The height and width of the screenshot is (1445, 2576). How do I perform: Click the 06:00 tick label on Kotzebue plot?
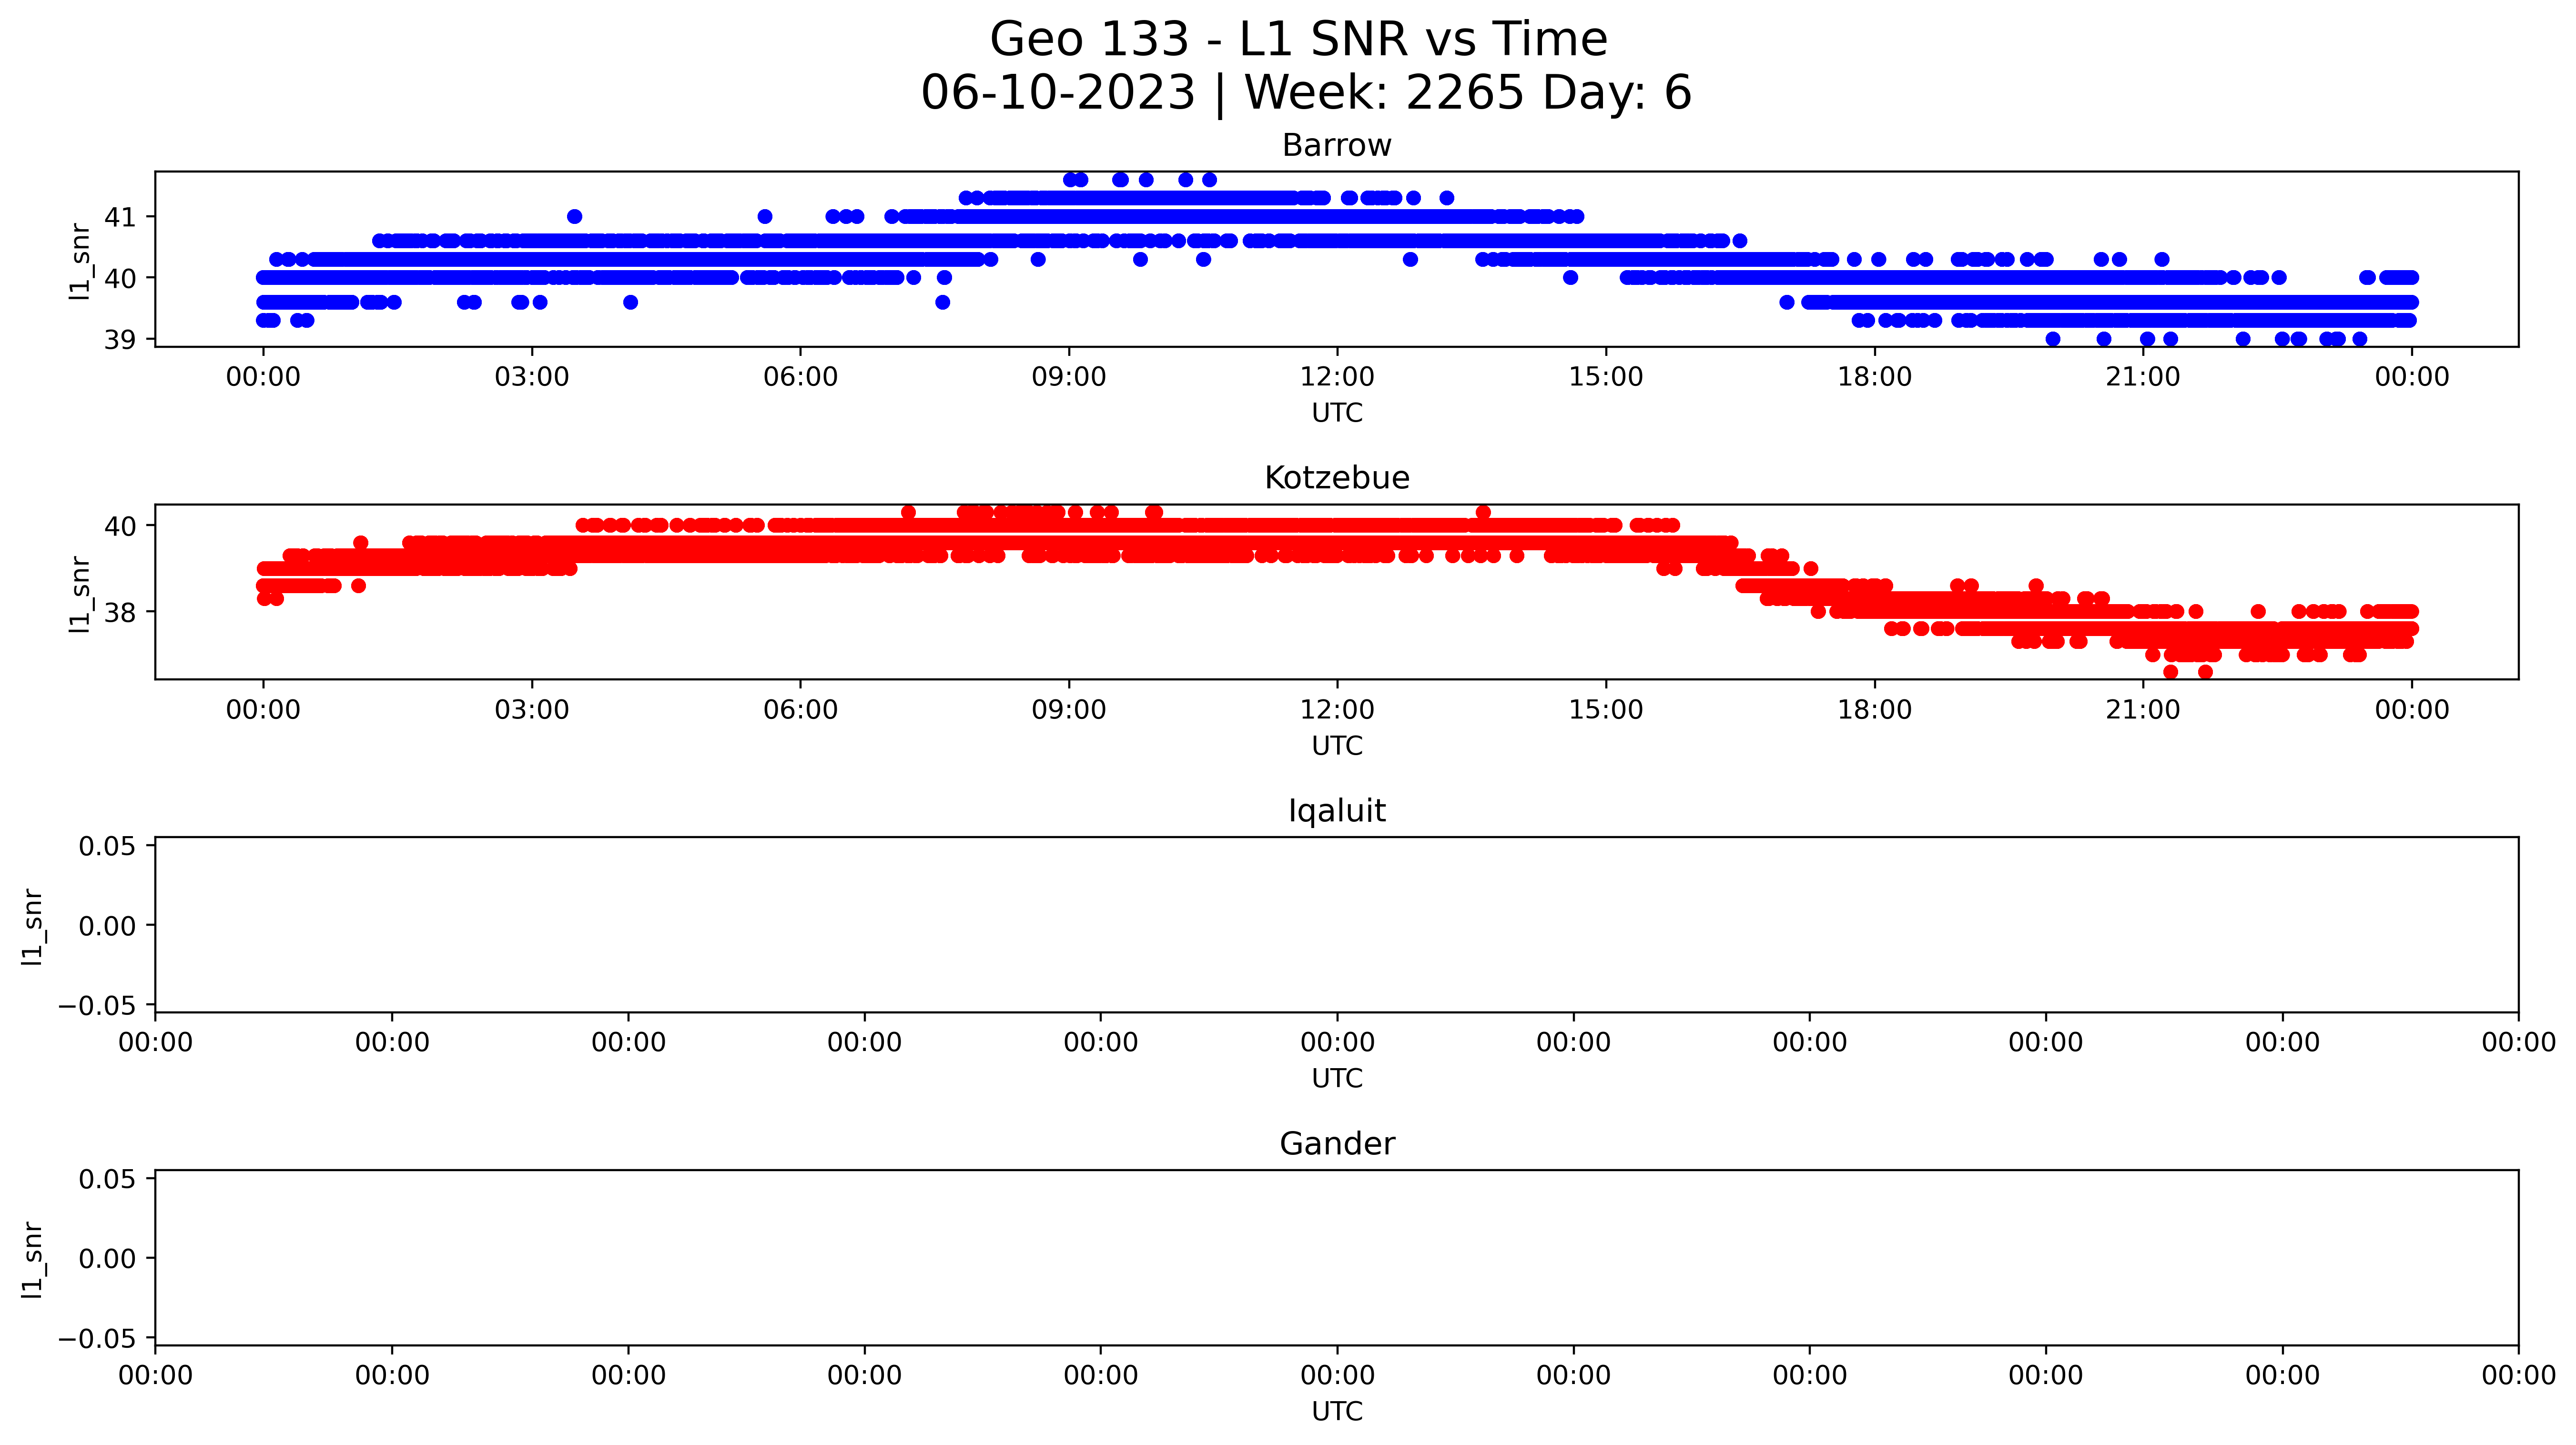click(x=800, y=710)
